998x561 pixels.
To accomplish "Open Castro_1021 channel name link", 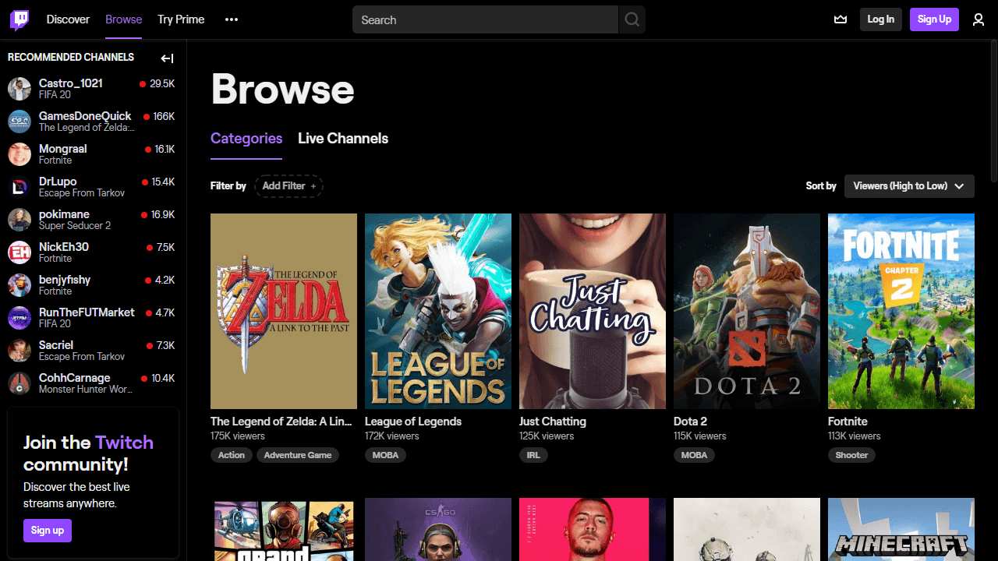I will click(x=71, y=83).
